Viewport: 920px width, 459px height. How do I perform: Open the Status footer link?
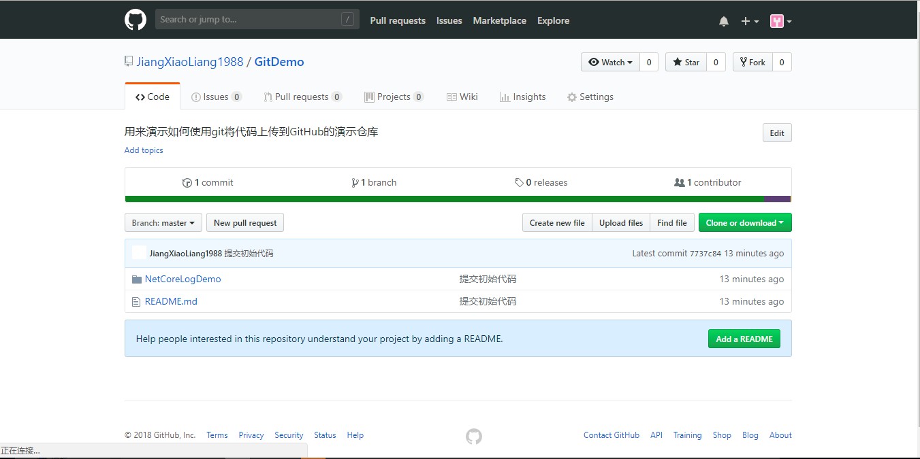pos(325,435)
